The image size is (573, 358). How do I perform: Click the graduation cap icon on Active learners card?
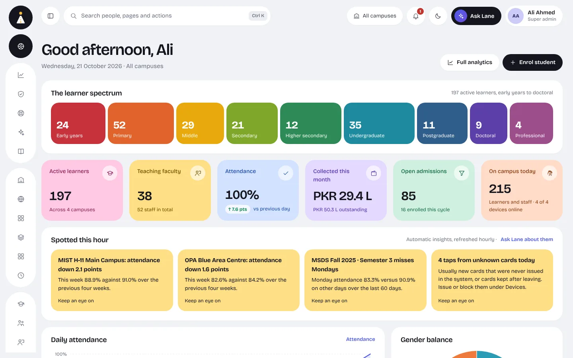110,173
